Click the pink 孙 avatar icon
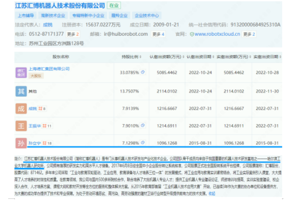294x203 pixels. (x=21, y=143)
